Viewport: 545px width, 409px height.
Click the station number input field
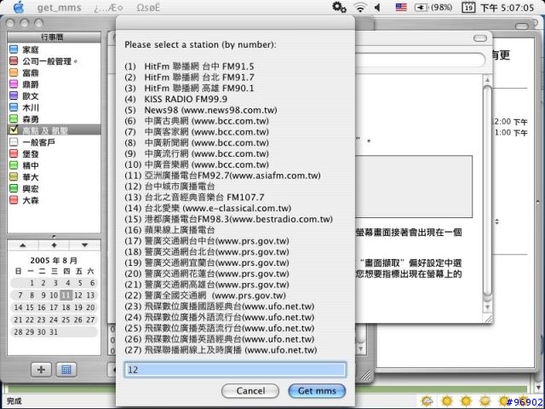point(235,369)
